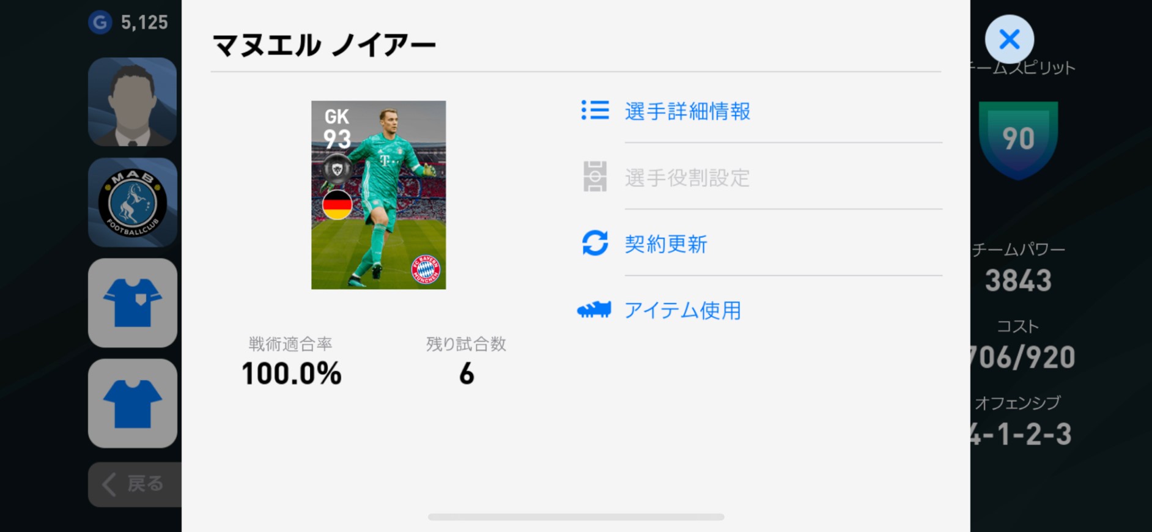This screenshot has width=1152, height=532.
Task: Select the blue kit with badge icon
Action: click(133, 303)
